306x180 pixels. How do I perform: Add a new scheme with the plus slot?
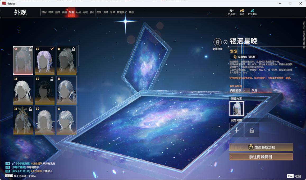(x=236, y=130)
